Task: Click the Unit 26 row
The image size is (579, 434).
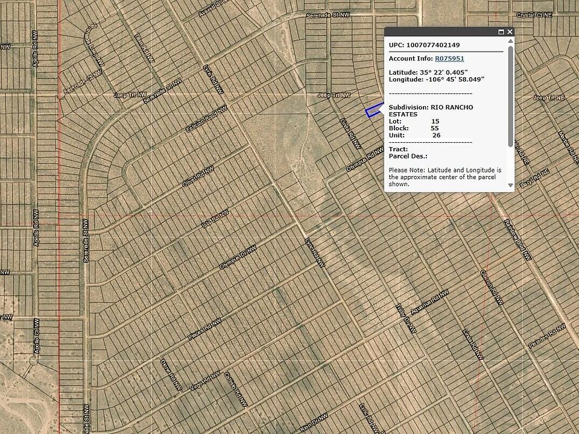Action: click(x=415, y=136)
